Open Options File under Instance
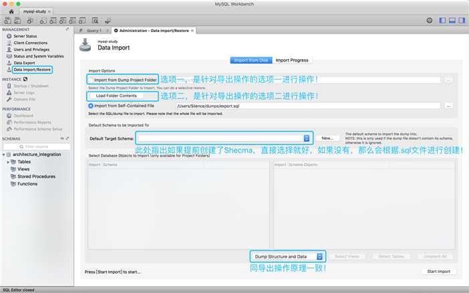 click(x=24, y=99)
